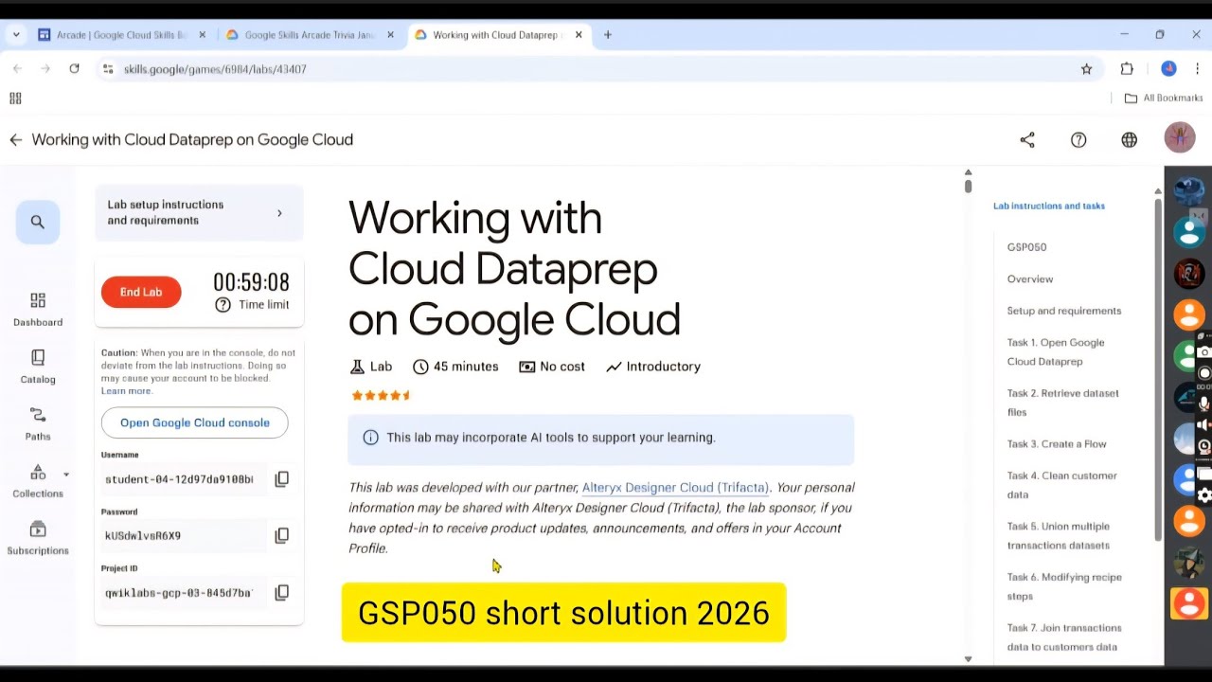Viewport: 1212px width, 682px height.
Task: Copy the Project ID value
Action: point(282,593)
